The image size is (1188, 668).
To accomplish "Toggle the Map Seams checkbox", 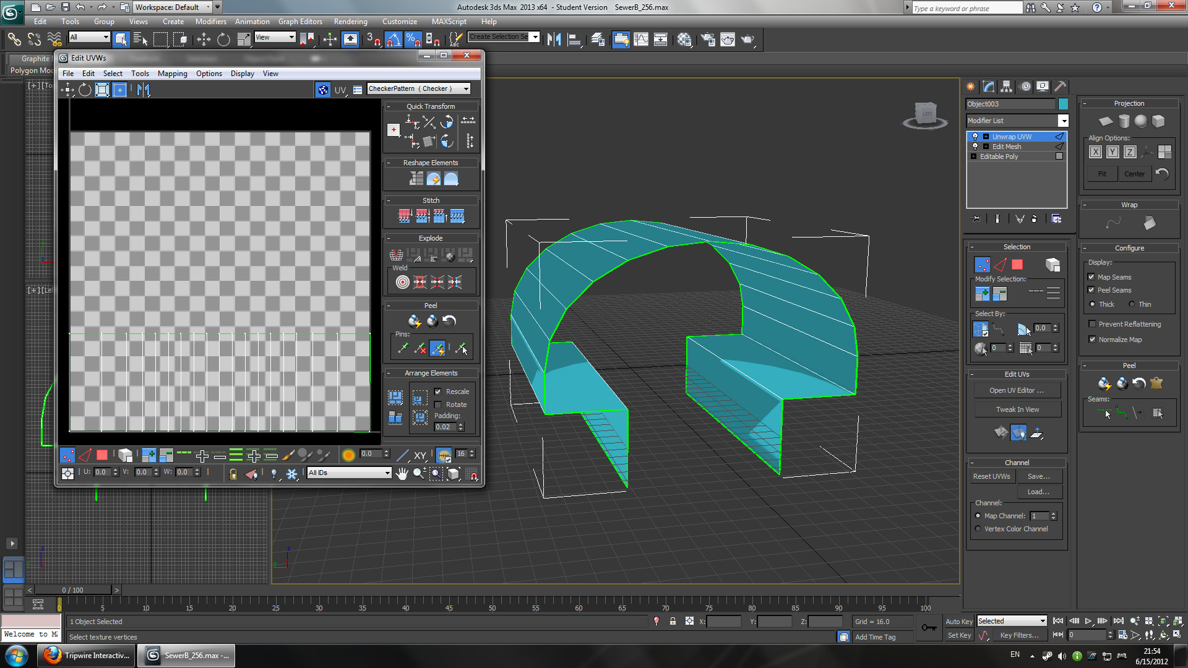I will click(x=1091, y=277).
